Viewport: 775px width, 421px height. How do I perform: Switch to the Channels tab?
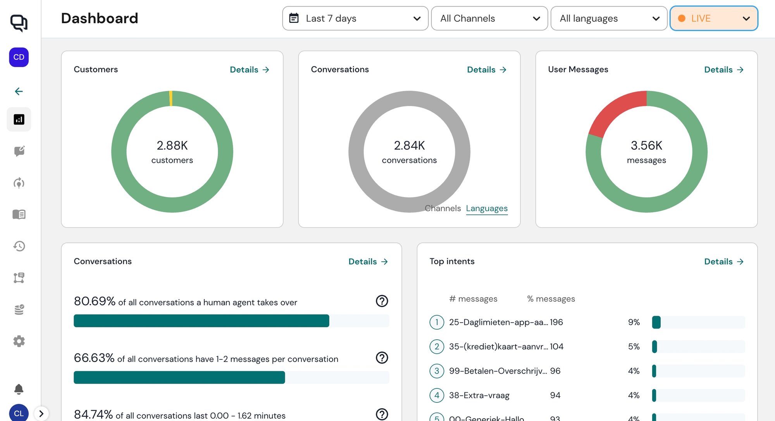tap(443, 208)
